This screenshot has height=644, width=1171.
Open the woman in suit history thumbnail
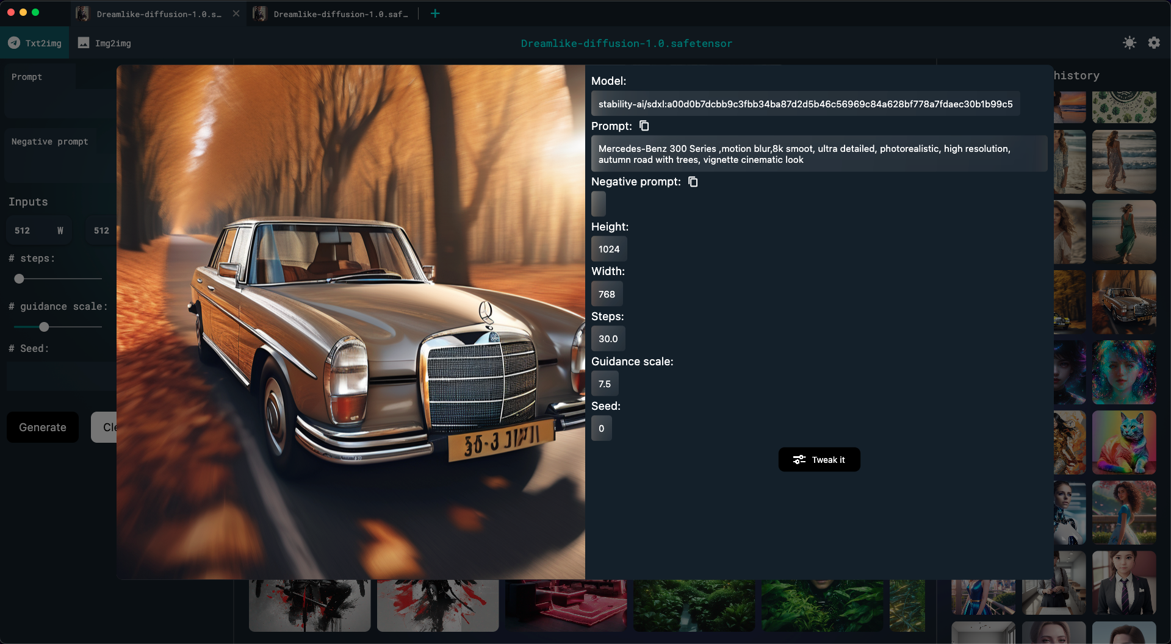click(1124, 583)
